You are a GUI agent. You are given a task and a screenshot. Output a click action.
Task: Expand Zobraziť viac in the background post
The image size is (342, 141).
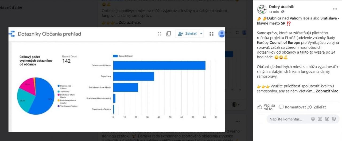(x=130, y=22)
